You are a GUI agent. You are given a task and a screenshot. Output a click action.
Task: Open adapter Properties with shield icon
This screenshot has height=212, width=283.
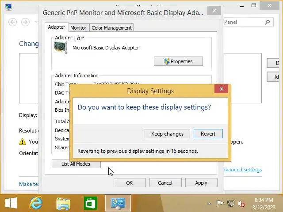178,61
